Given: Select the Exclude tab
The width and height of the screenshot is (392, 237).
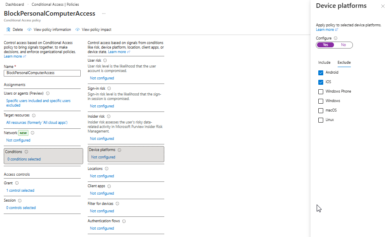Looking at the screenshot, I should pos(344,63).
